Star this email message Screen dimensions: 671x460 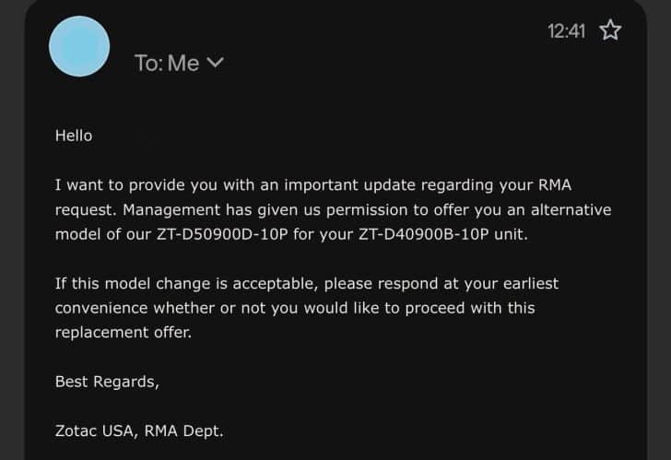pyautogui.click(x=610, y=29)
